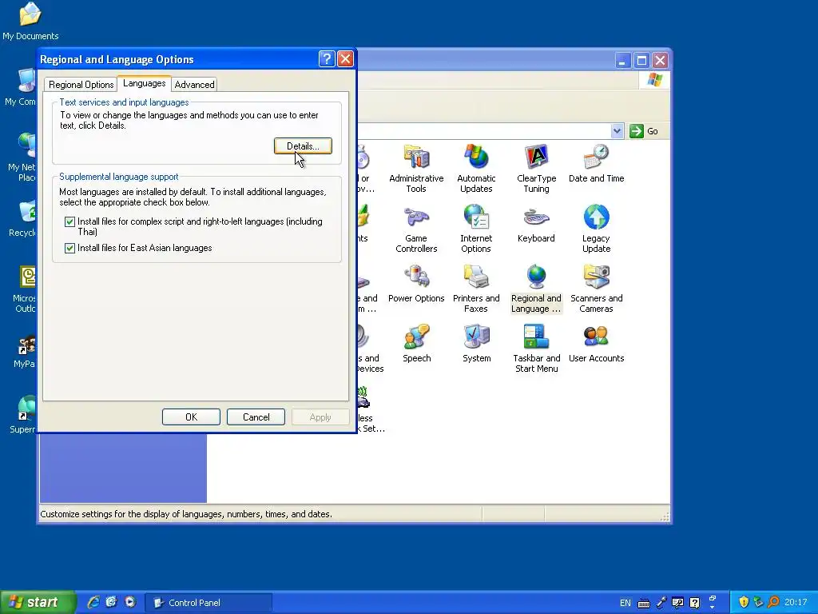Switch to Regional Options tab
The height and width of the screenshot is (614, 818).
coord(81,85)
